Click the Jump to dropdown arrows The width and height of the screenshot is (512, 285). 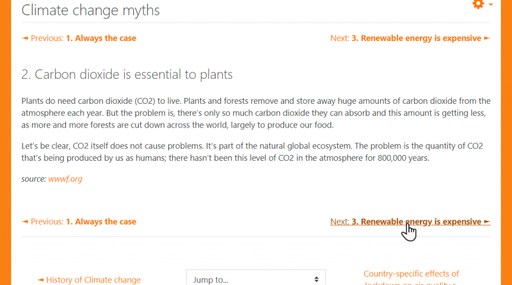(x=316, y=279)
